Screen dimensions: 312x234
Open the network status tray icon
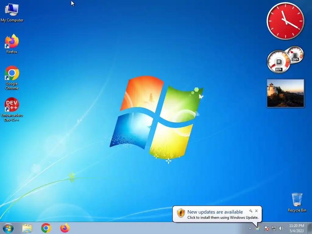point(274,228)
